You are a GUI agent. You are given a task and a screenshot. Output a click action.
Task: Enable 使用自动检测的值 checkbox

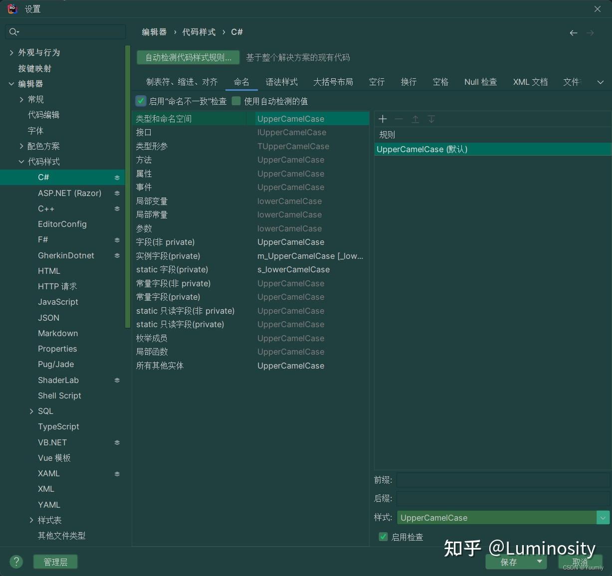pos(236,101)
